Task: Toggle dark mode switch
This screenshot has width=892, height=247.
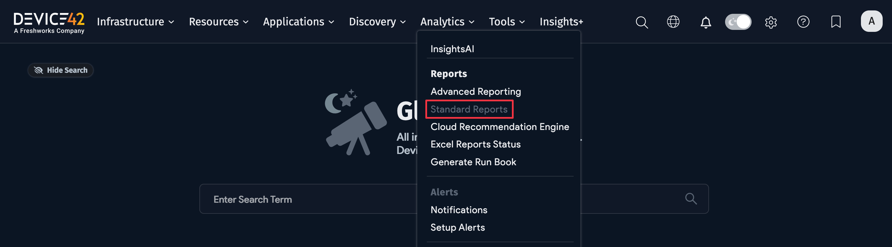Action: (738, 22)
